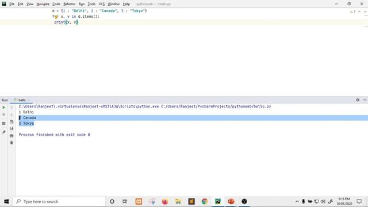The width and height of the screenshot is (368, 207).
Task: Click the microphone tray icon
Action: coord(304,201)
